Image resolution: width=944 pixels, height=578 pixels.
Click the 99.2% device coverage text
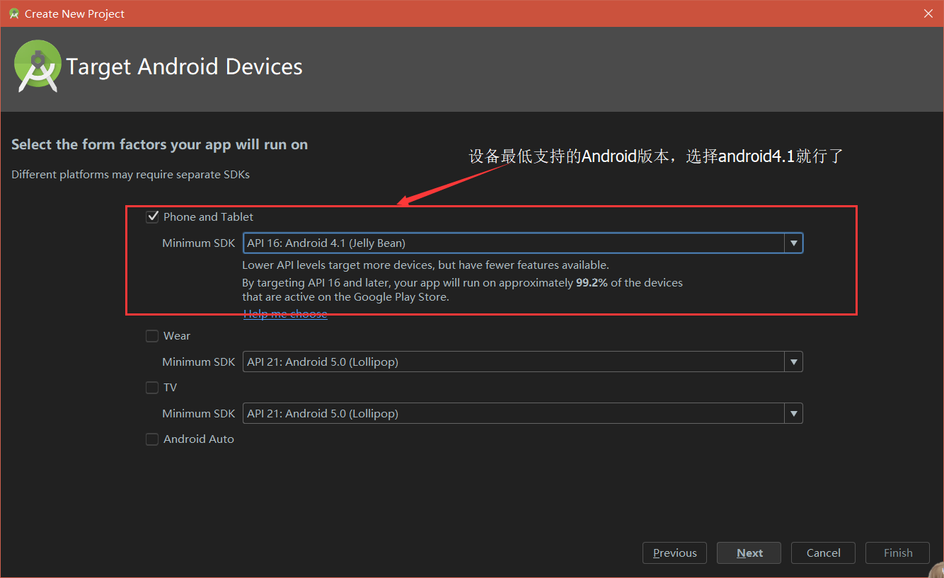click(x=592, y=282)
